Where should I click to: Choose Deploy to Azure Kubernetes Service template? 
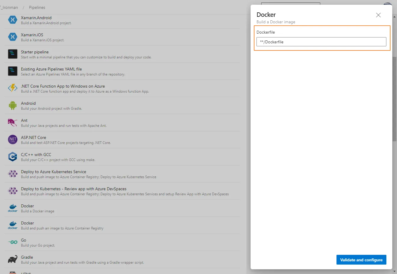(x=53, y=172)
